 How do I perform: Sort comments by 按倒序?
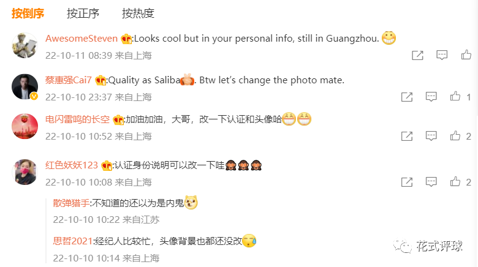(28, 13)
